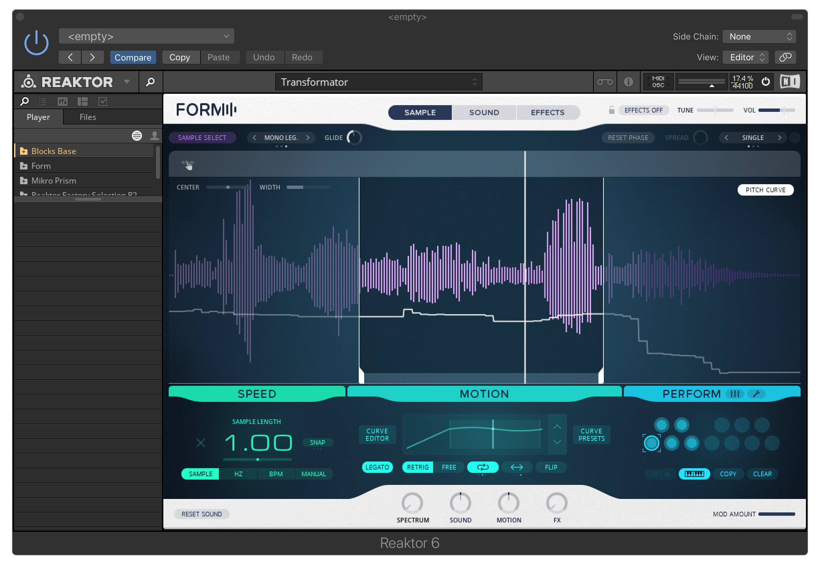Expand the Blocks Base folder
Image resolution: width=820 pixels, height=570 pixels.
click(23, 151)
